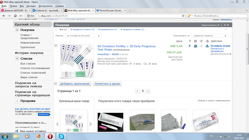Click the bookmark star in address bar

click(x=183, y=16)
